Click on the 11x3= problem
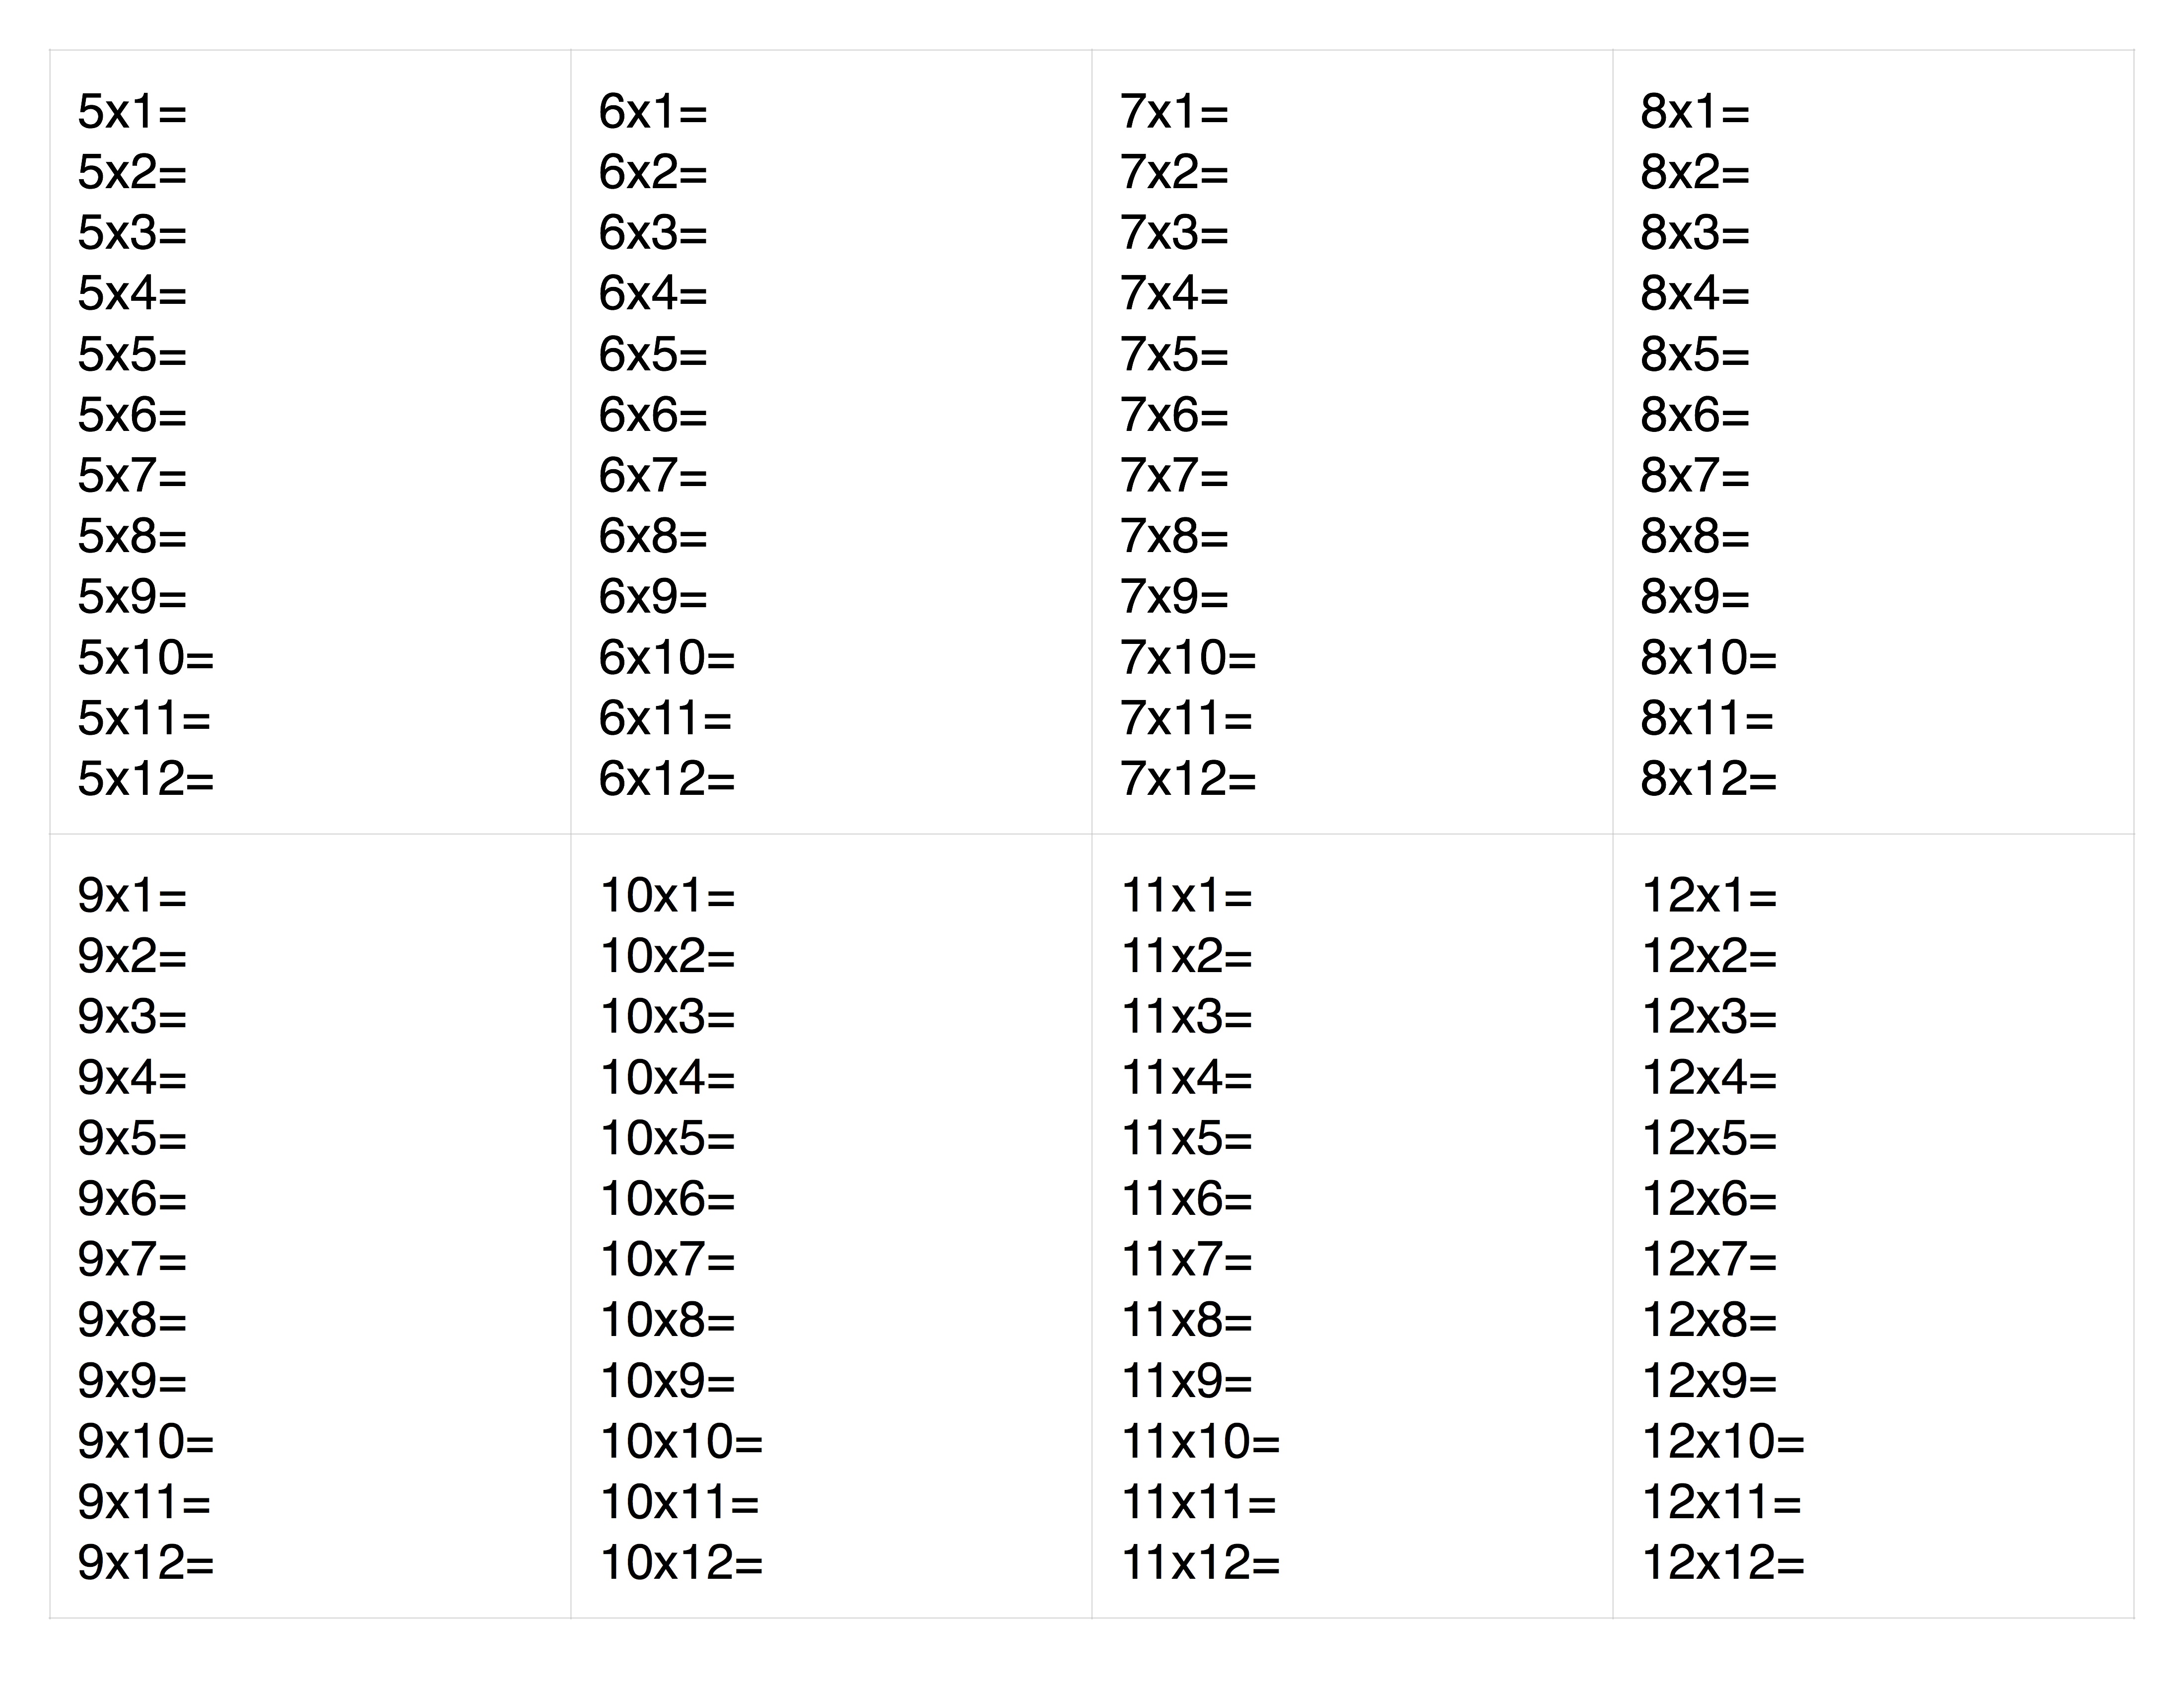 point(1187,1017)
